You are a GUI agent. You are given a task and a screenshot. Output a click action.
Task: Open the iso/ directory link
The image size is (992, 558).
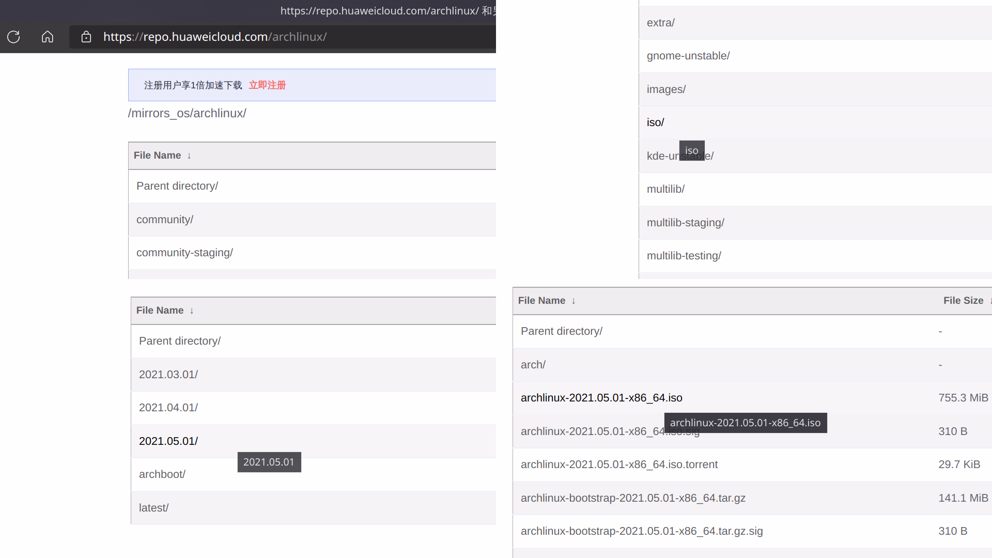[x=655, y=122]
